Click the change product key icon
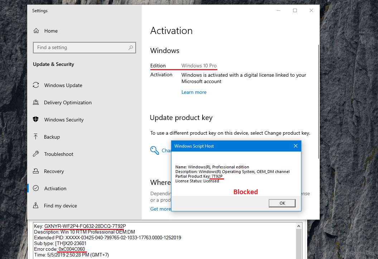The image size is (378, 259). click(x=155, y=150)
